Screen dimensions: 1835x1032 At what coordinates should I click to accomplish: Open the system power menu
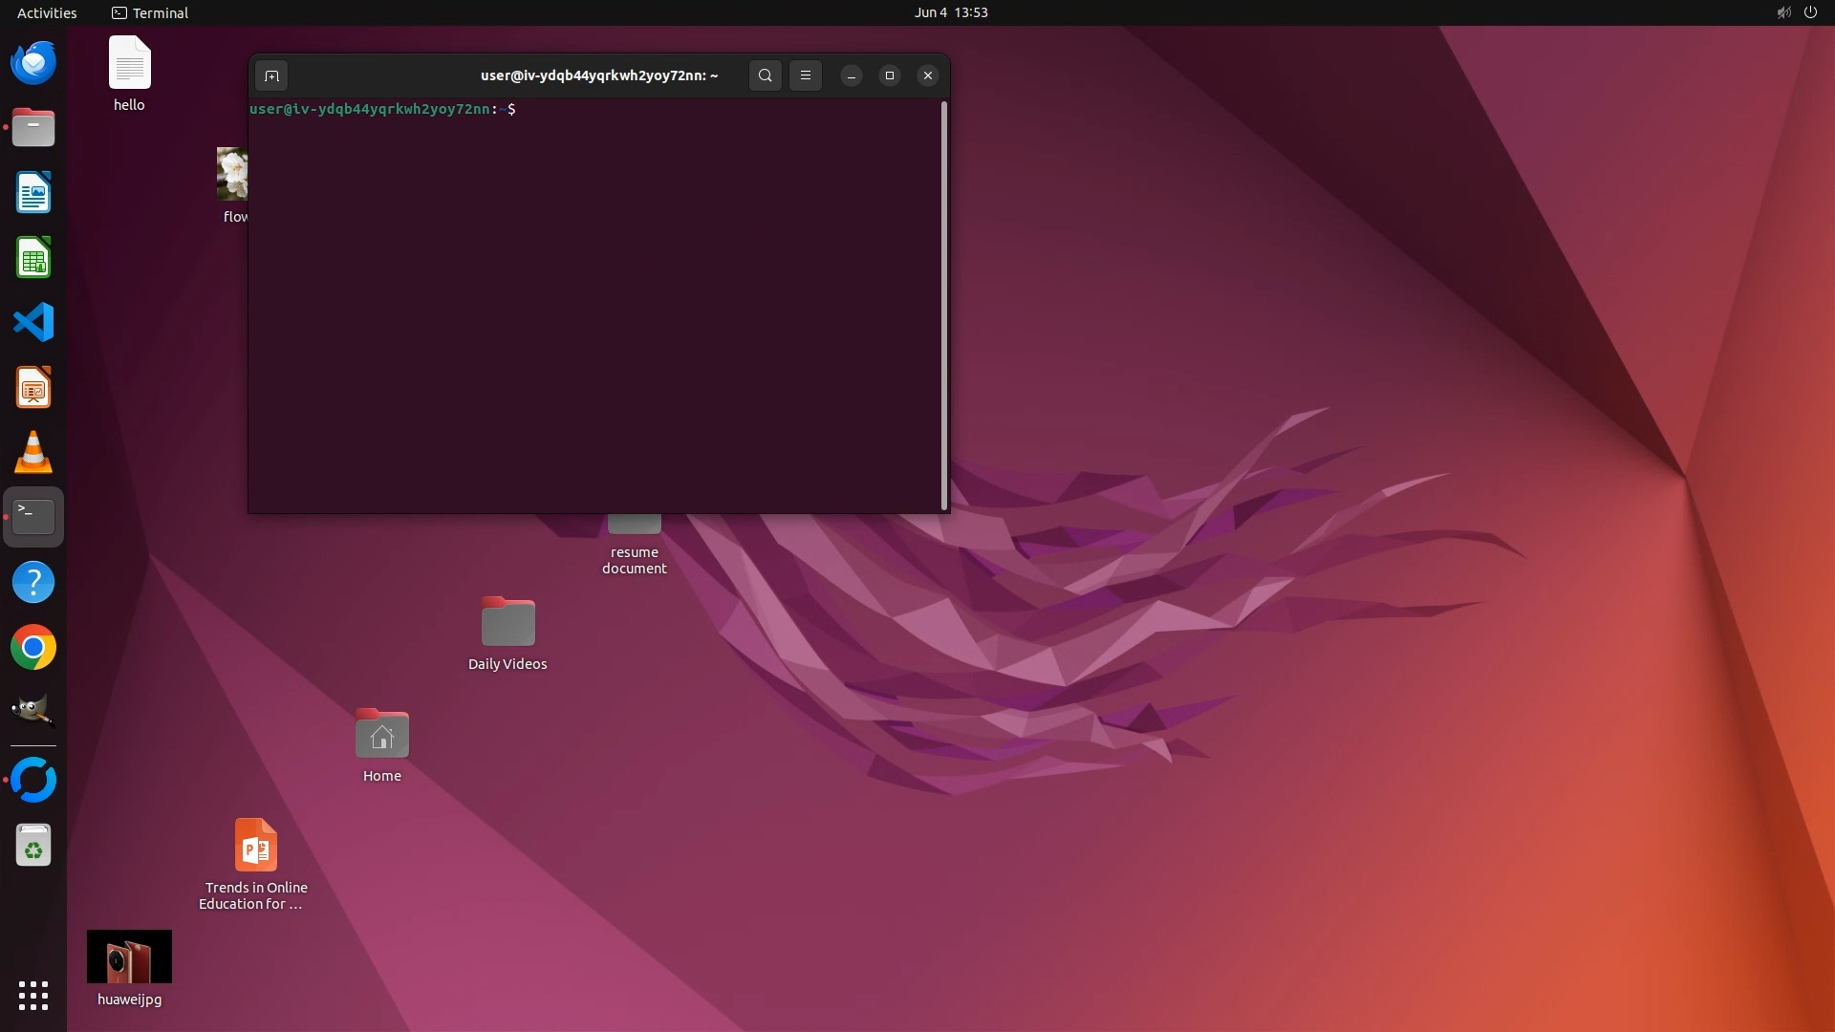[1810, 12]
